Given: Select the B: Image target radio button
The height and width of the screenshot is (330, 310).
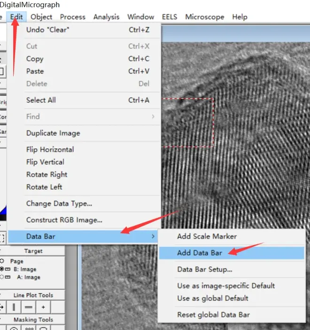Looking at the screenshot, I should [2, 269].
